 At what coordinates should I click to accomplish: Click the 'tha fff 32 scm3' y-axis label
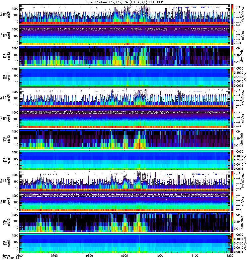5,35
